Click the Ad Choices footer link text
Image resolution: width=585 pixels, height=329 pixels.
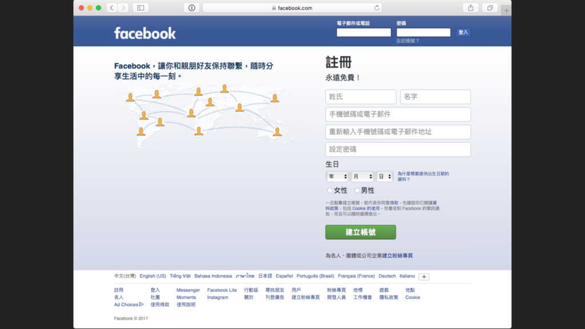click(126, 304)
